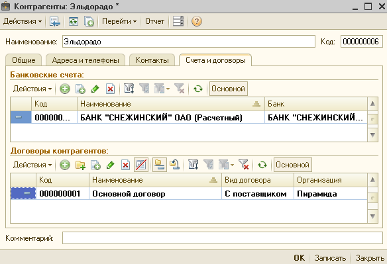The image size is (387, 264).
Task: Click the Код field 000000006
Action: [x=361, y=42]
